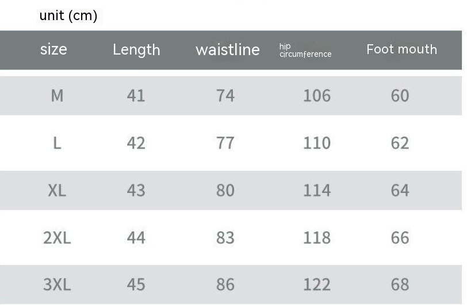Select the 'waistline' column header
The height and width of the screenshot is (305, 467).
[227, 50]
